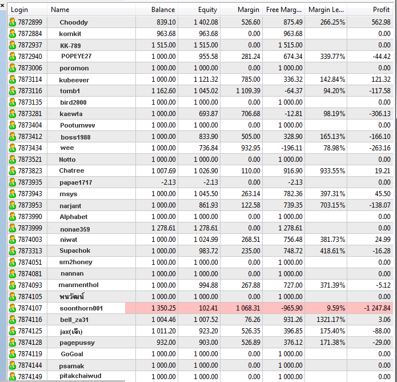Select the account icon for 7873114

tap(13, 79)
